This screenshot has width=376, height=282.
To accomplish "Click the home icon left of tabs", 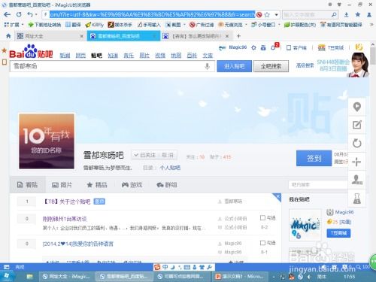I will (x=8, y=36).
